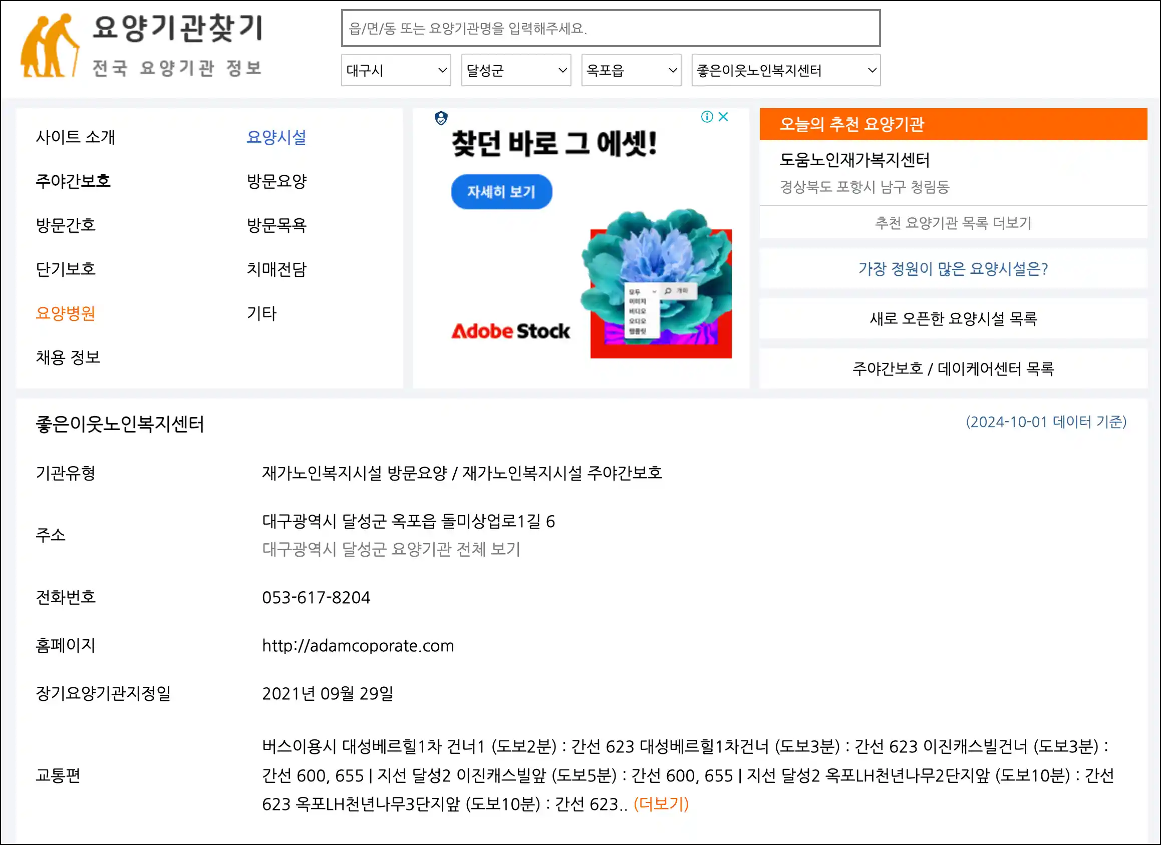Open 새로 오픈한 요양시설 목록

point(953,319)
